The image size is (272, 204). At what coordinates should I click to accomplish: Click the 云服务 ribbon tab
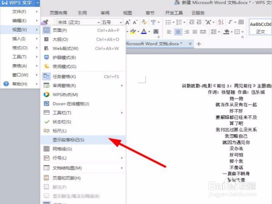coord(198,13)
